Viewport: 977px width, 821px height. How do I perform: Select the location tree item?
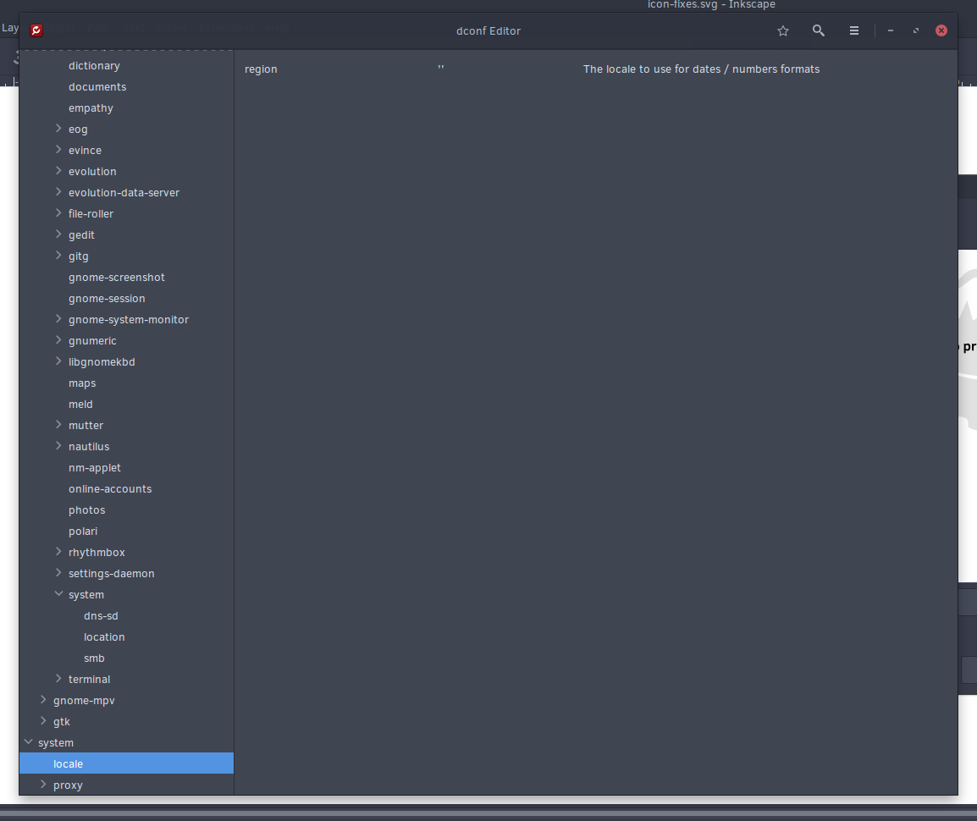(x=126, y=637)
